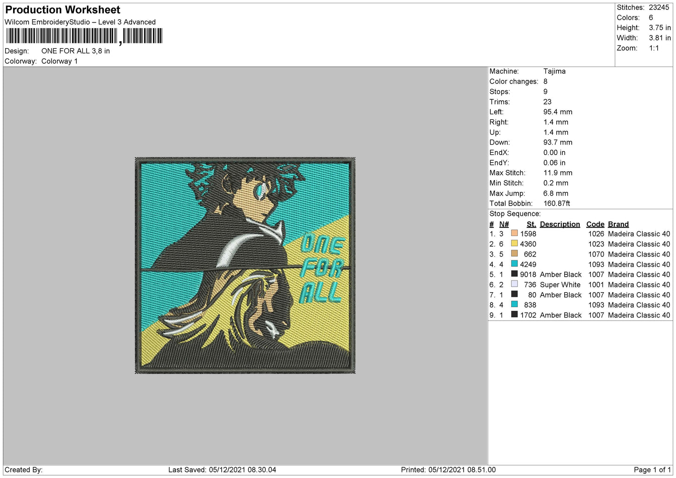Click the 'Description' column header

click(560, 224)
